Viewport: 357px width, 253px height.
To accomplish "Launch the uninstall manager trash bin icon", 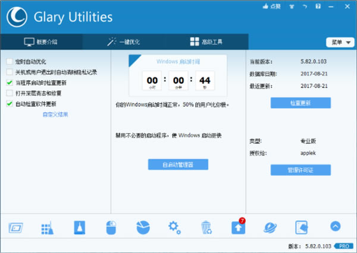I will pyautogui.click(x=206, y=227).
